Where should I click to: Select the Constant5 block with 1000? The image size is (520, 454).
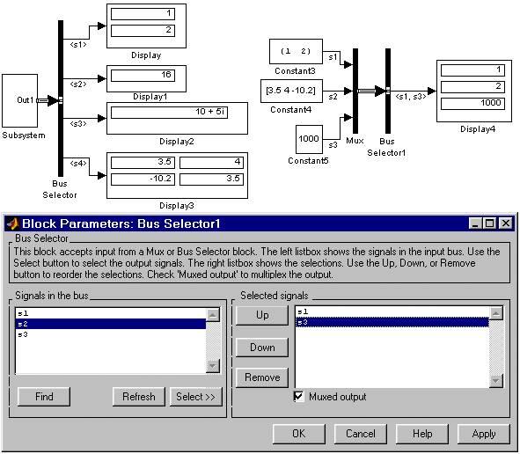click(309, 139)
